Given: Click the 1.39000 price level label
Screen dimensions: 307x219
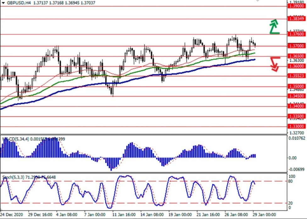Looking at the screenshot, I should 297,6.
